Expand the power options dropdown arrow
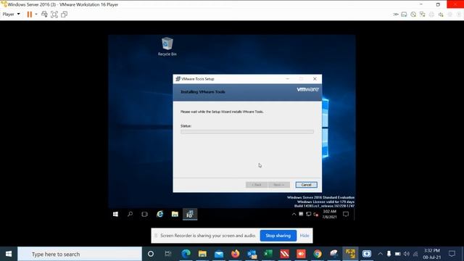 click(36, 14)
